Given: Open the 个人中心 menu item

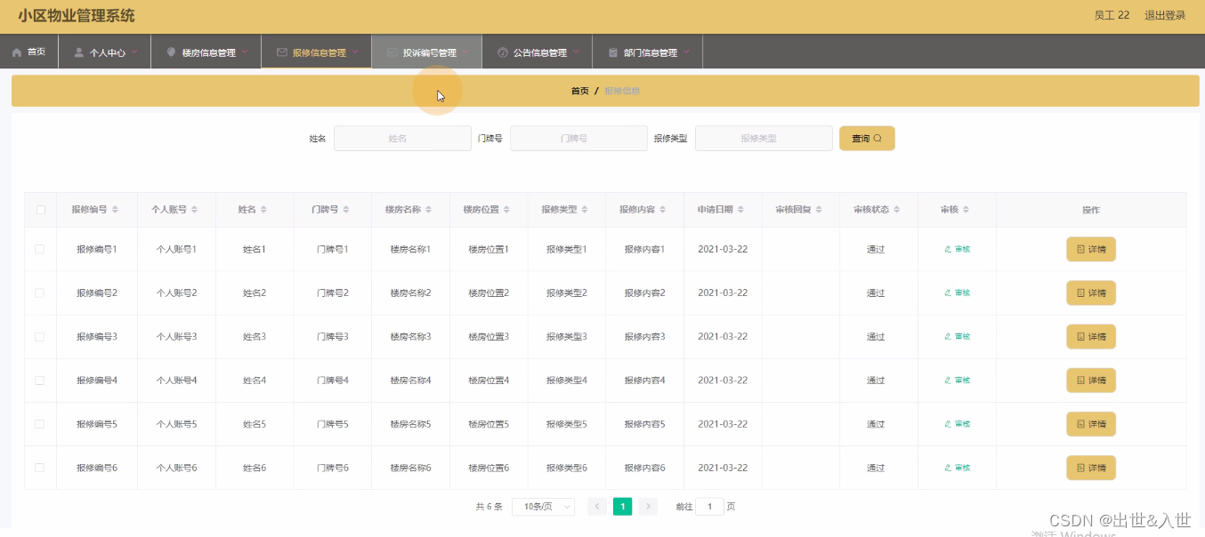Looking at the screenshot, I should pos(105,52).
